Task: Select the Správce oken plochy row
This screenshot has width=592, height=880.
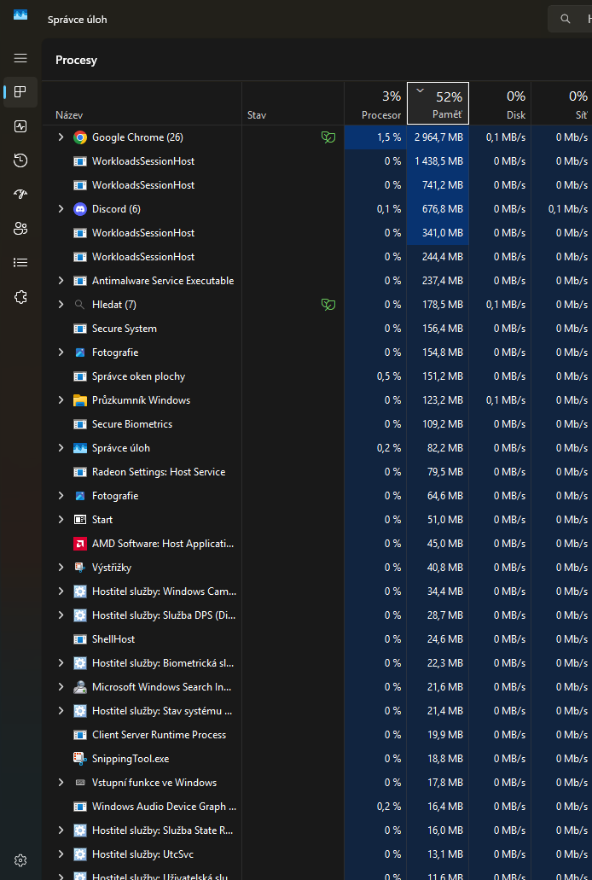Action: 317,376
